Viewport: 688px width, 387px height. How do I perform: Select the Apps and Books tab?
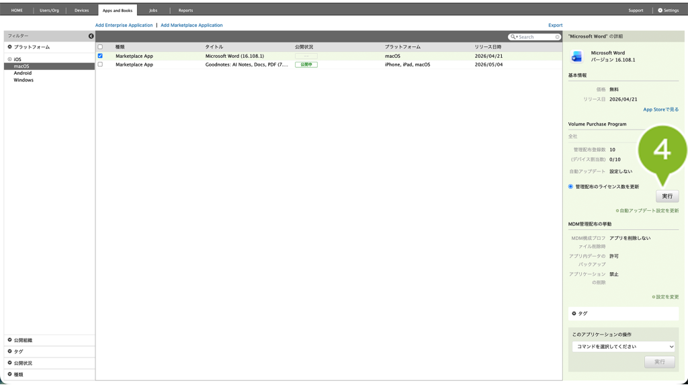point(117,10)
